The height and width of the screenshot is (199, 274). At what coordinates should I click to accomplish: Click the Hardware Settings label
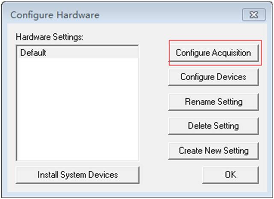point(50,37)
